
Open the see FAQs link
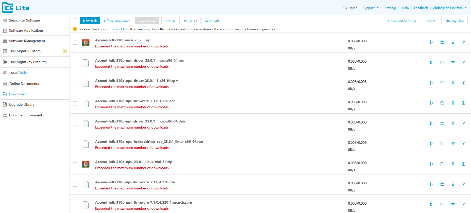(122, 29)
